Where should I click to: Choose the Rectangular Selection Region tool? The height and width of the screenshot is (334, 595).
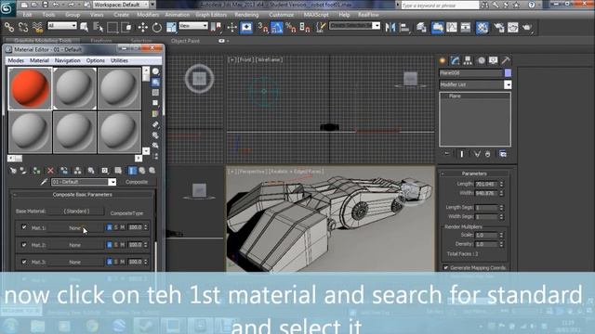pyautogui.click(x=112, y=27)
